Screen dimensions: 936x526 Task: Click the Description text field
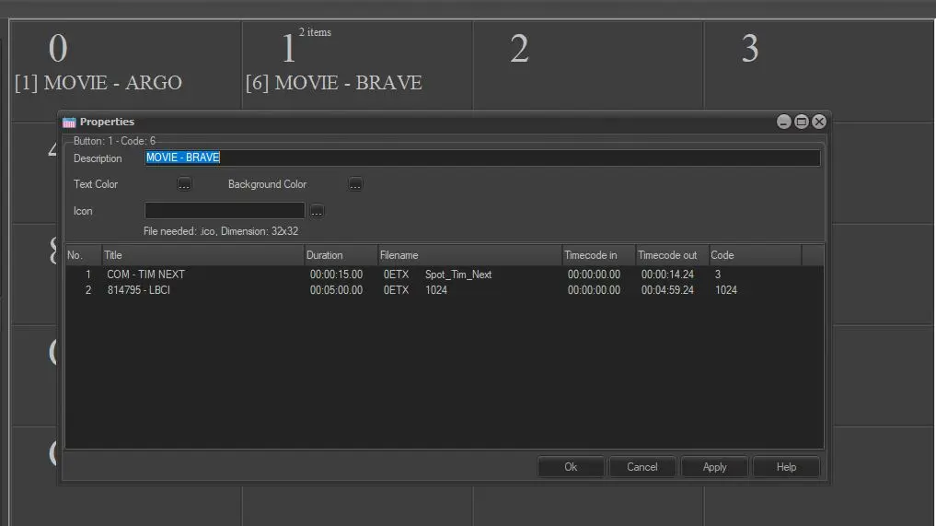(481, 158)
